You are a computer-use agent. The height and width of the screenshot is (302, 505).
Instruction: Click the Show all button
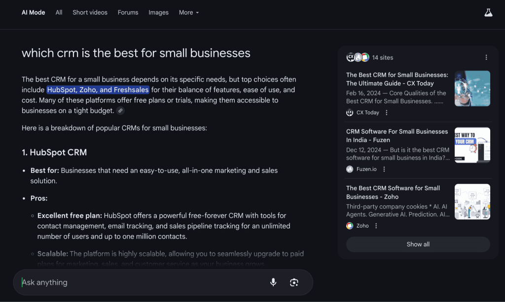(418, 244)
